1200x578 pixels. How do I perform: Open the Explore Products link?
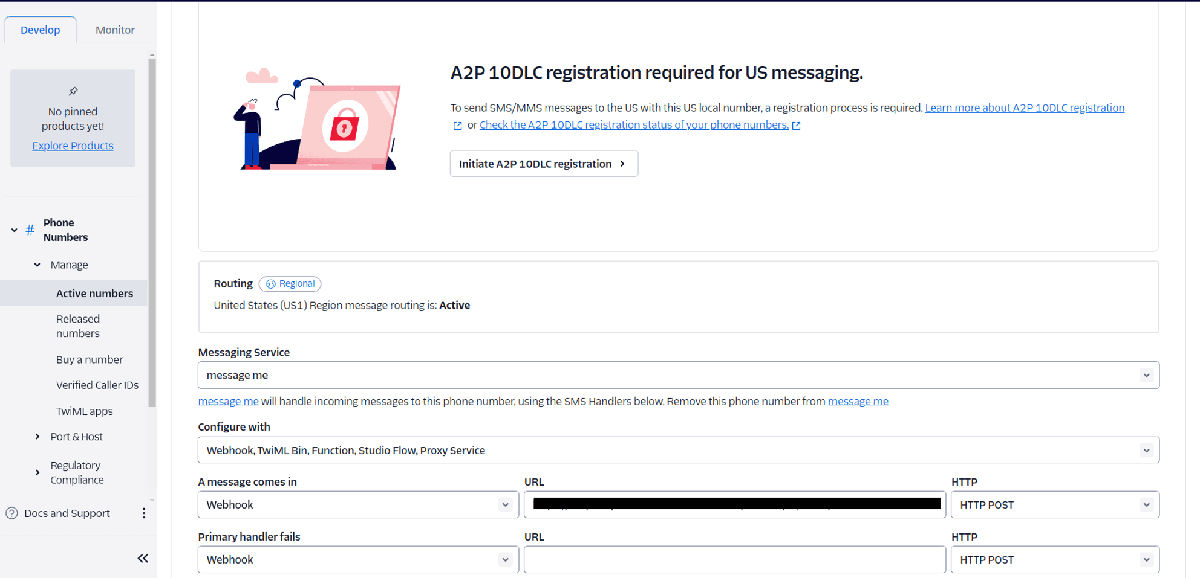(x=73, y=145)
